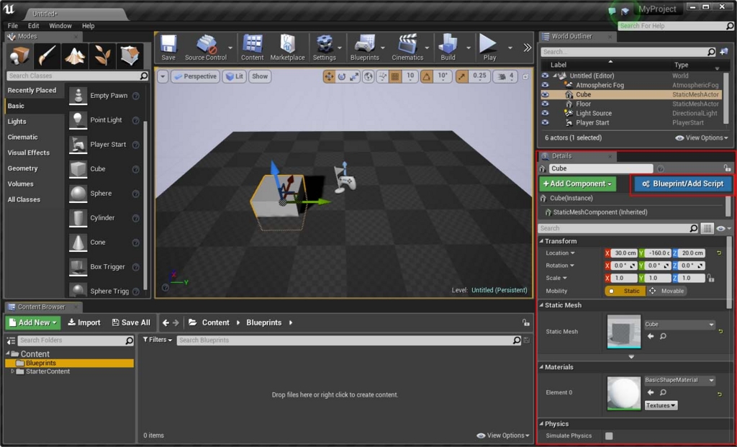Open the Edit menu

coord(33,26)
